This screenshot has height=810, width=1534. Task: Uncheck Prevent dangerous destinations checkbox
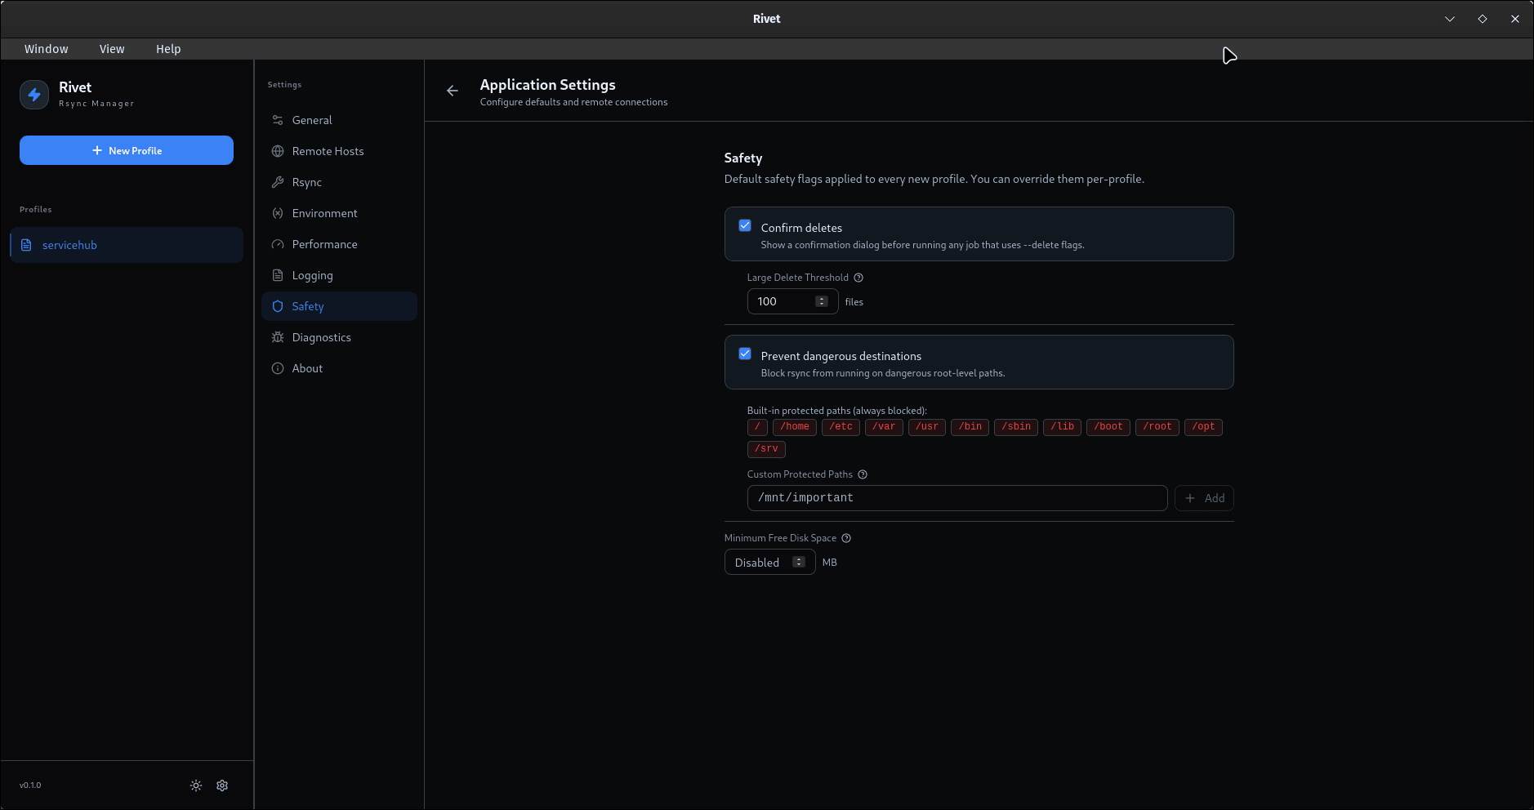(745, 354)
